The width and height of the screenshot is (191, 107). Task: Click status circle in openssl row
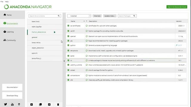point(87,36)
